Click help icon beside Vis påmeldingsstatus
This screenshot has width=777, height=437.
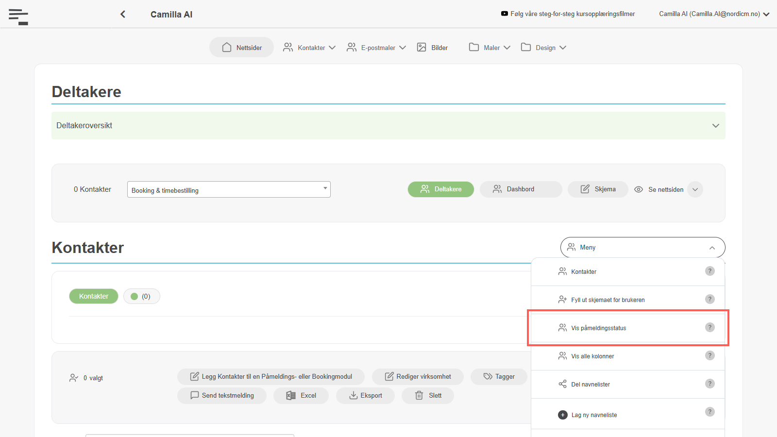tap(710, 327)
